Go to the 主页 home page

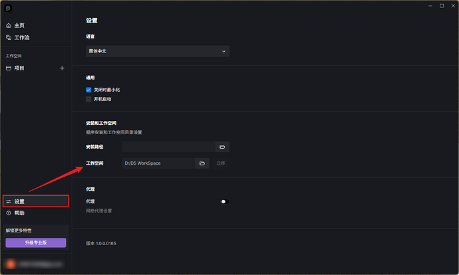pyautogui.click(x=19, y=25)
